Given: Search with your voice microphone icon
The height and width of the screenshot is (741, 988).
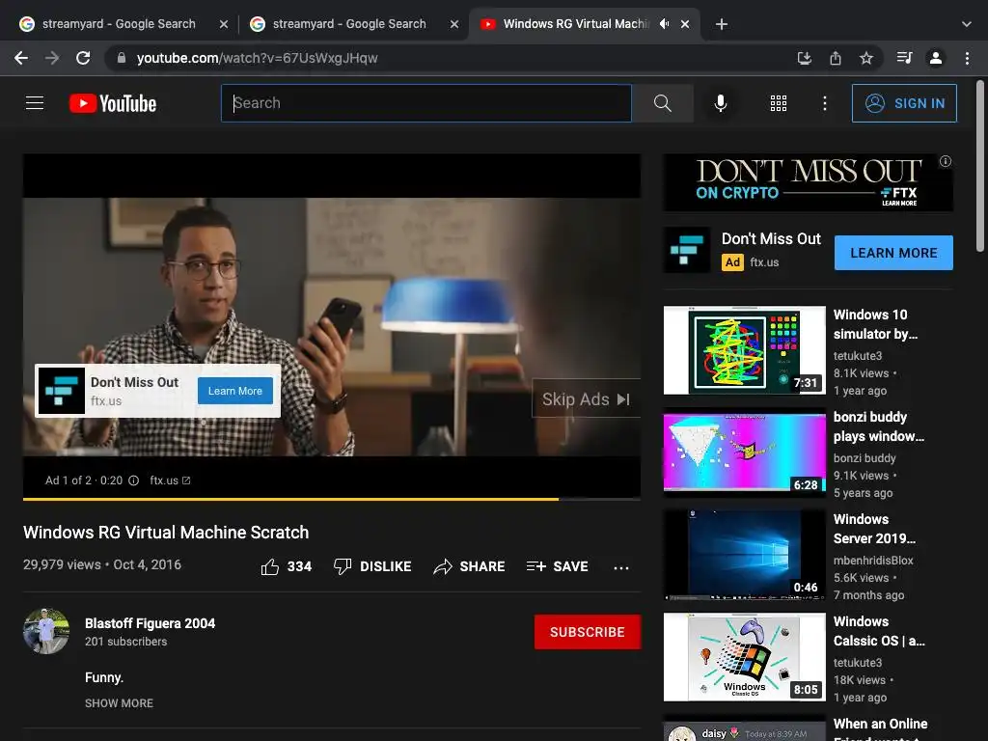Looking at the screenshot, I should [720, 103].
